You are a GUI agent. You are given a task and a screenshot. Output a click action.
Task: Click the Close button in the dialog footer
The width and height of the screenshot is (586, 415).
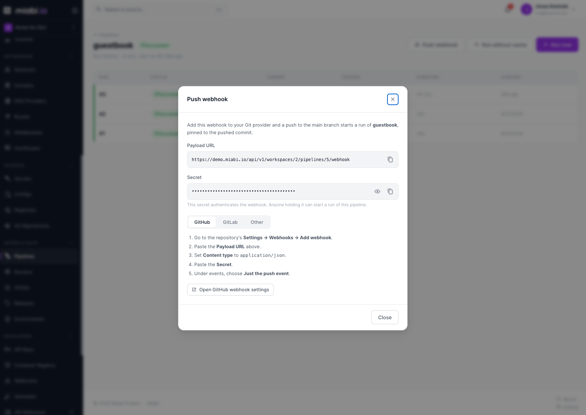point(385,317)
